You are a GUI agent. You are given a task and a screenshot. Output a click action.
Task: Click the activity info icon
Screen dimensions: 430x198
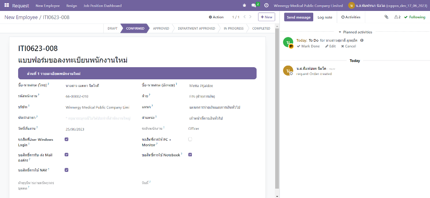[362, 40]
